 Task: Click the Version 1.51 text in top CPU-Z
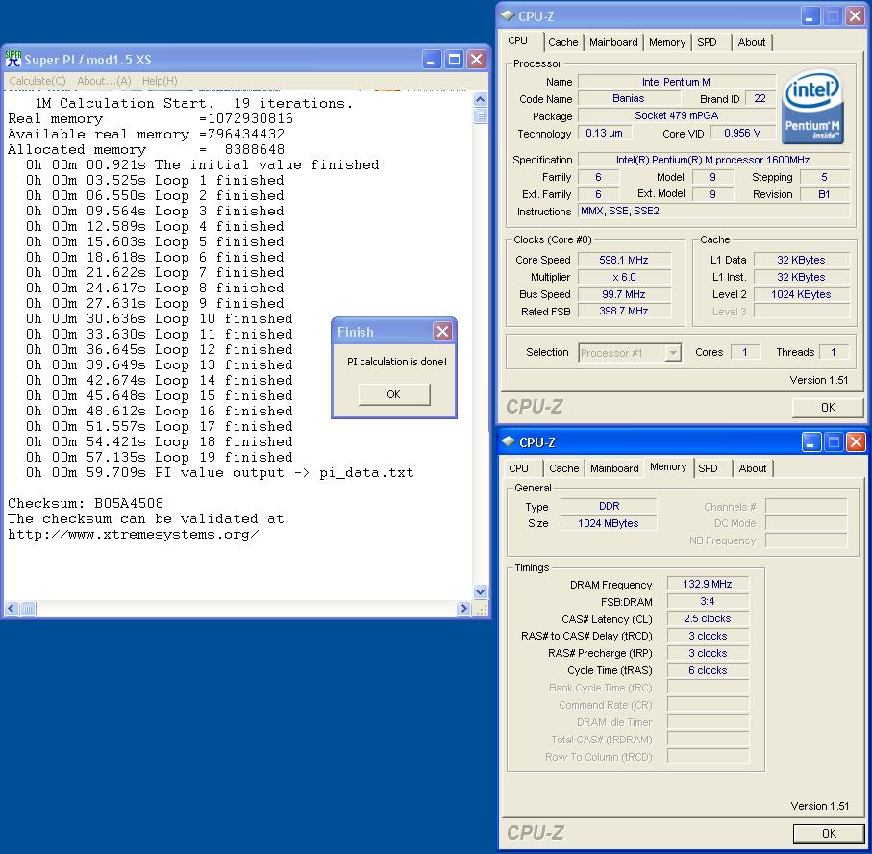tap(818, 380)
